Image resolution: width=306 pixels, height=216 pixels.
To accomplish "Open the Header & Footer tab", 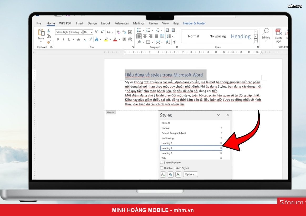I will coord(194,23).
